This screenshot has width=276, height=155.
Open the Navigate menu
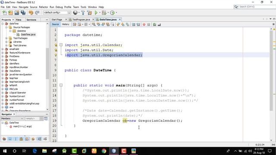click(23, 7)
